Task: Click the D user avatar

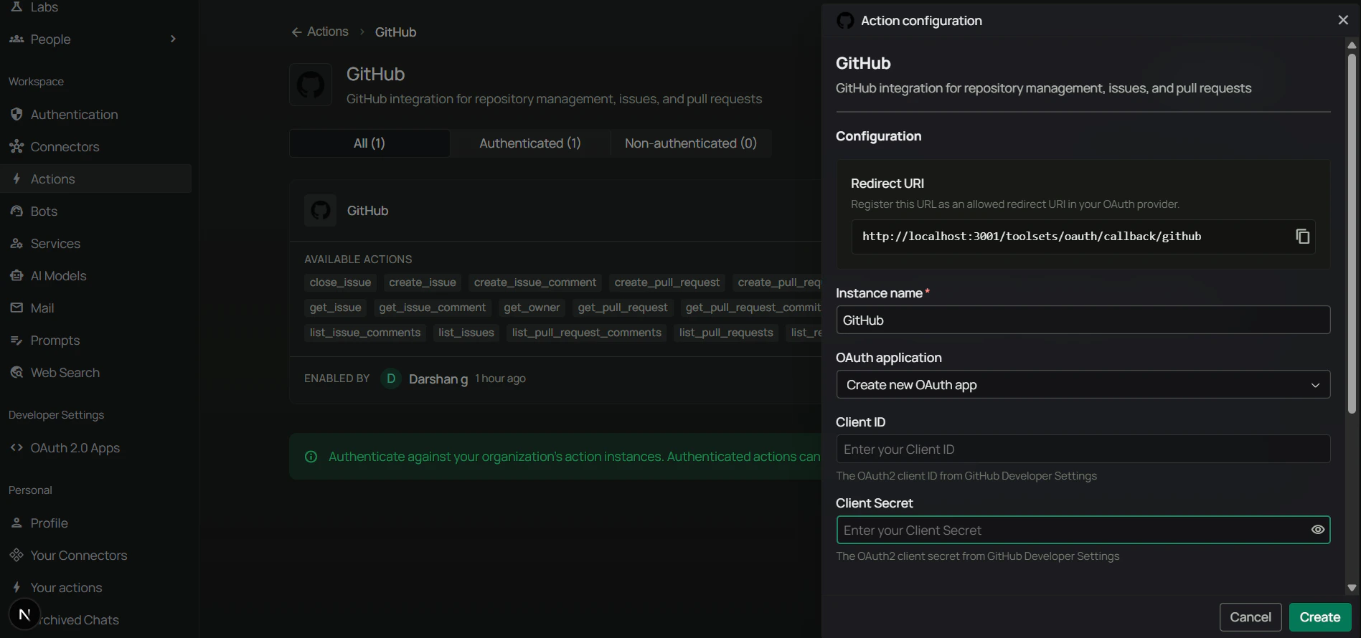Action: pyautogui.click(x=391, y=378)
